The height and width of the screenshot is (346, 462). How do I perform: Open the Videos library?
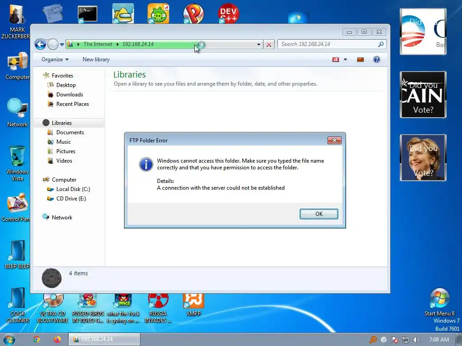coord(64,161)
